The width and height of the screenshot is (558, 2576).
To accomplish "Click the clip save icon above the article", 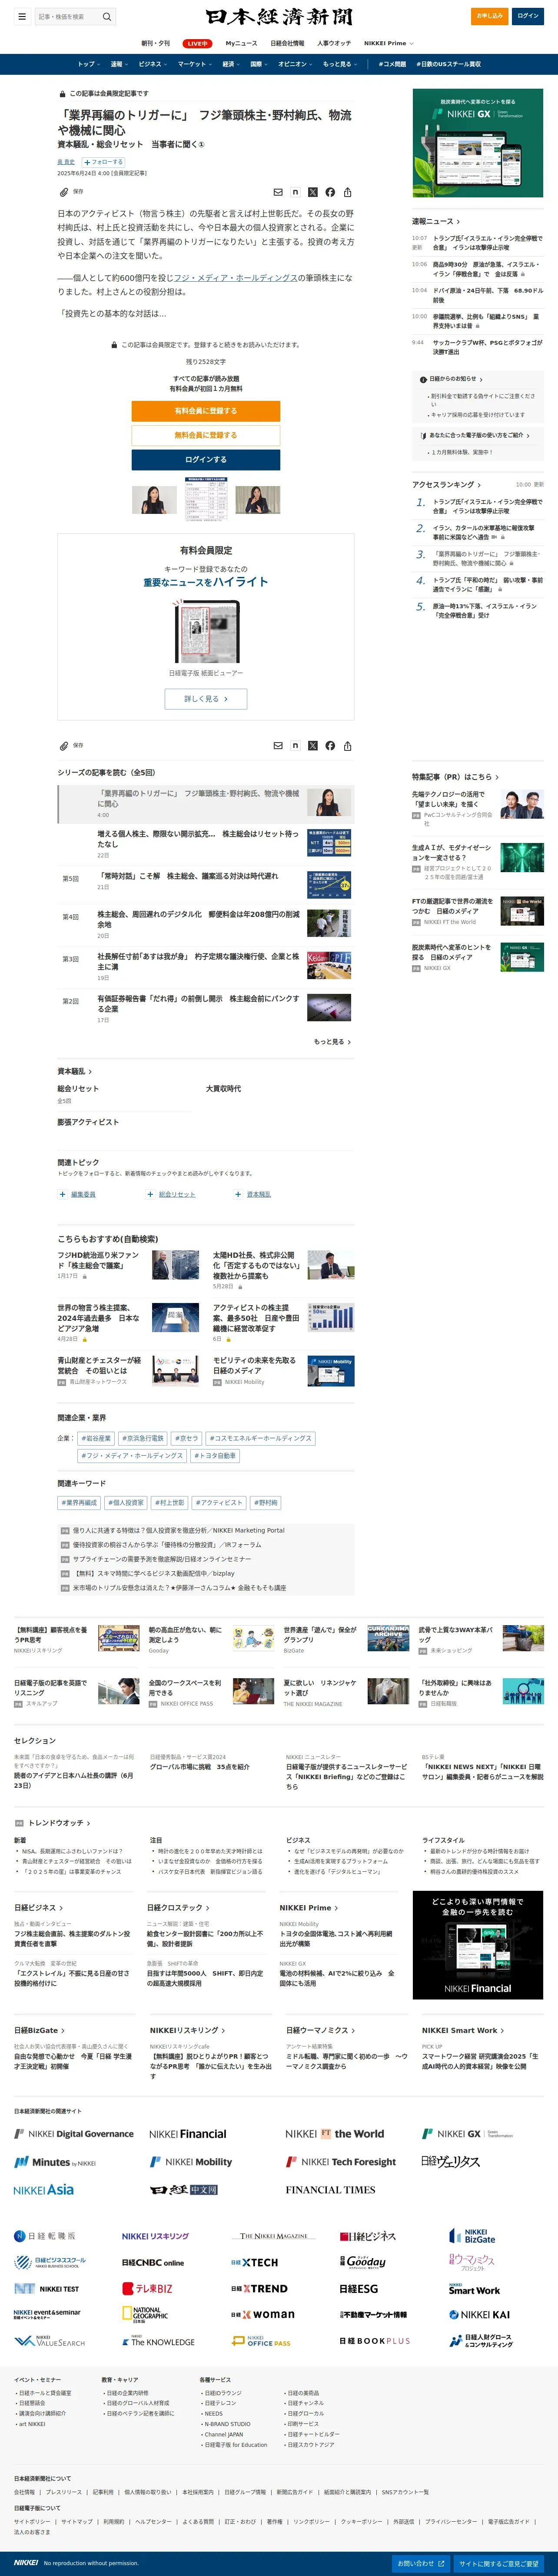I will (x=63, y=192).
